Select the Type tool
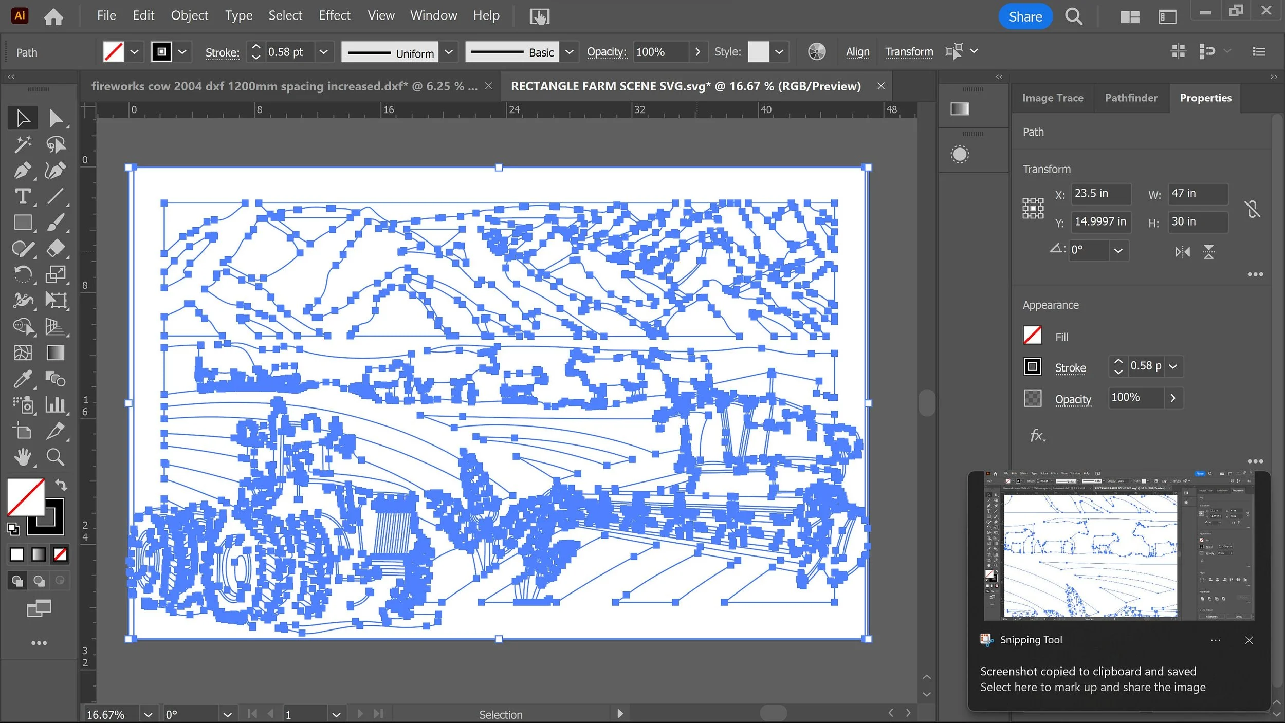Viewport: 1285px width, 723px height. coord(22,196)
